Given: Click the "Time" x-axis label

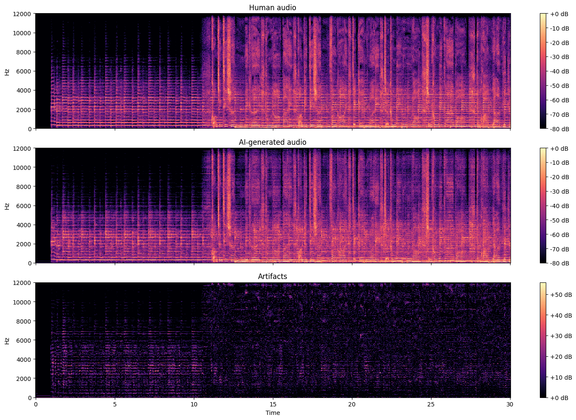Looking at the screenshot, I should (272, 413).
